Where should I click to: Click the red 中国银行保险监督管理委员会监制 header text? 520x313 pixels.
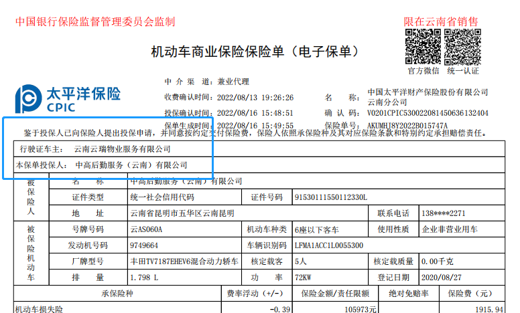pyautogui.click(x=94, y=21)
